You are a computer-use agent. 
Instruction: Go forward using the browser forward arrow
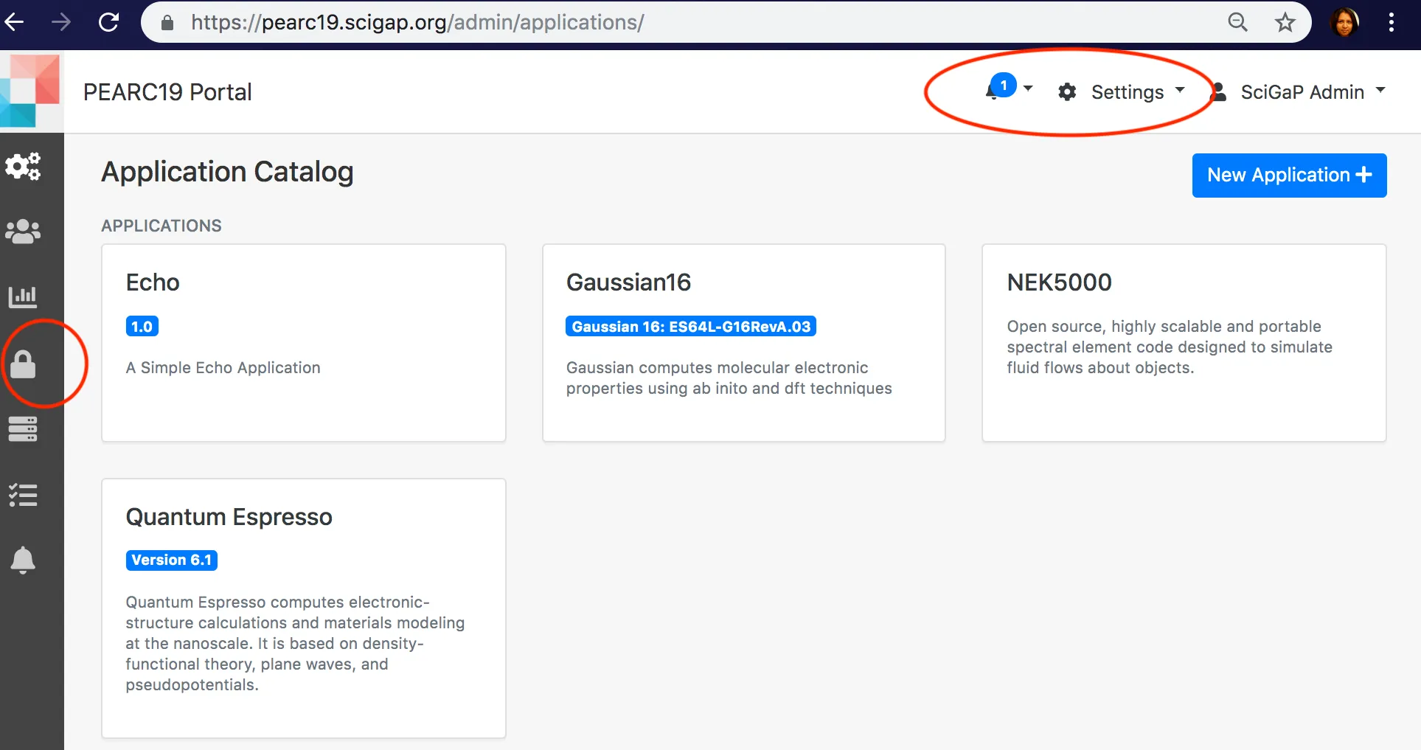coord(61,22)
